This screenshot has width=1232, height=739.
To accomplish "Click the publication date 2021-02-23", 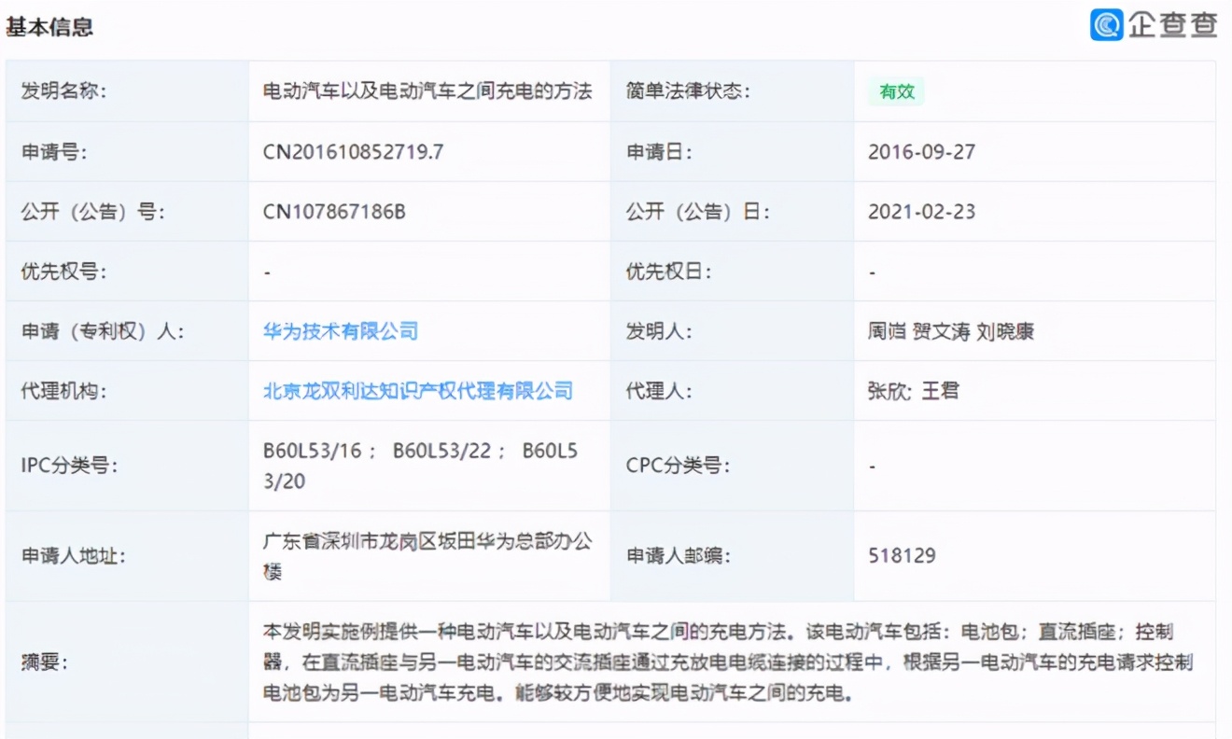I will (x=922, y=211).
